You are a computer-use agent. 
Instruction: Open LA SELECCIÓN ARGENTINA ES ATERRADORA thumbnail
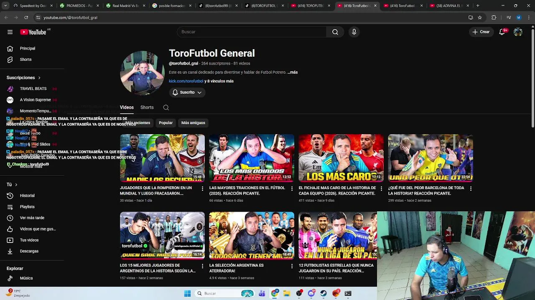[252, 235]
